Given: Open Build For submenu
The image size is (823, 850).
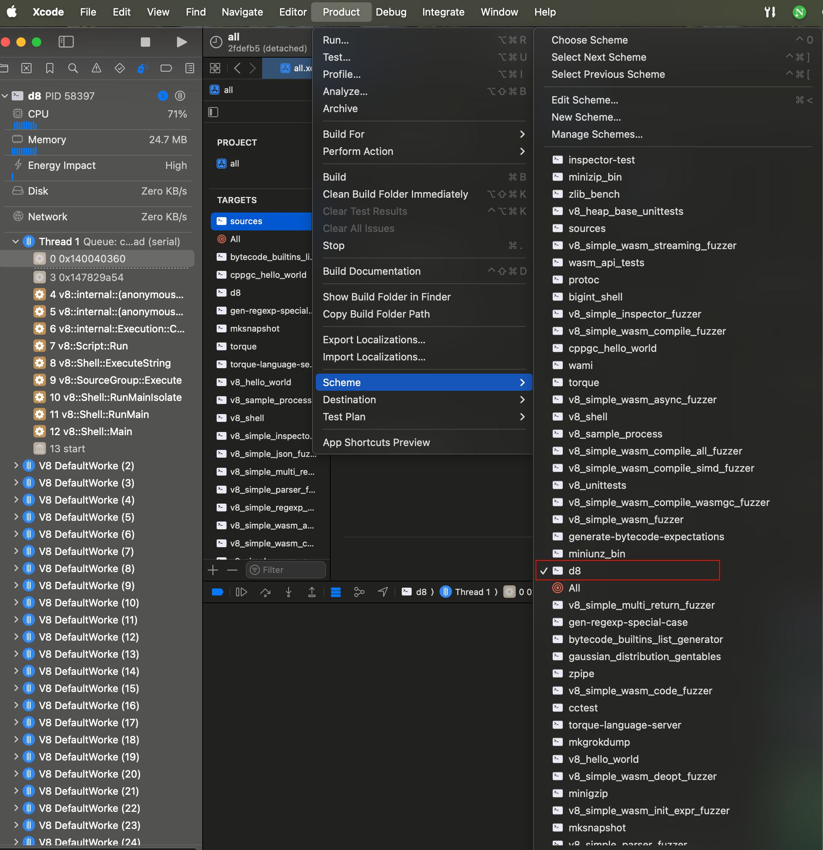Looking at the screenshot, I should [424, 134].
